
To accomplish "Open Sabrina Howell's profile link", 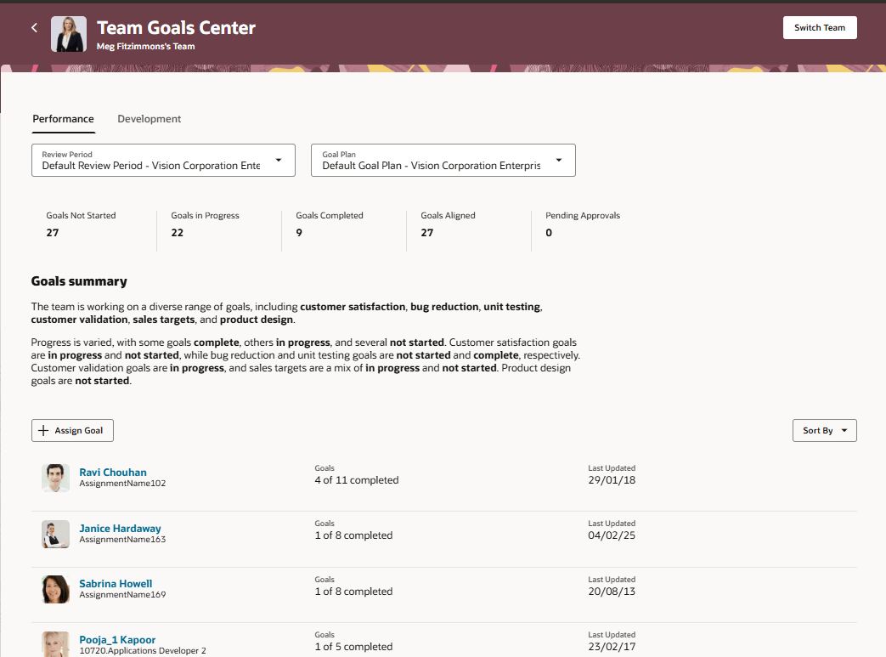I will [116, 583].
